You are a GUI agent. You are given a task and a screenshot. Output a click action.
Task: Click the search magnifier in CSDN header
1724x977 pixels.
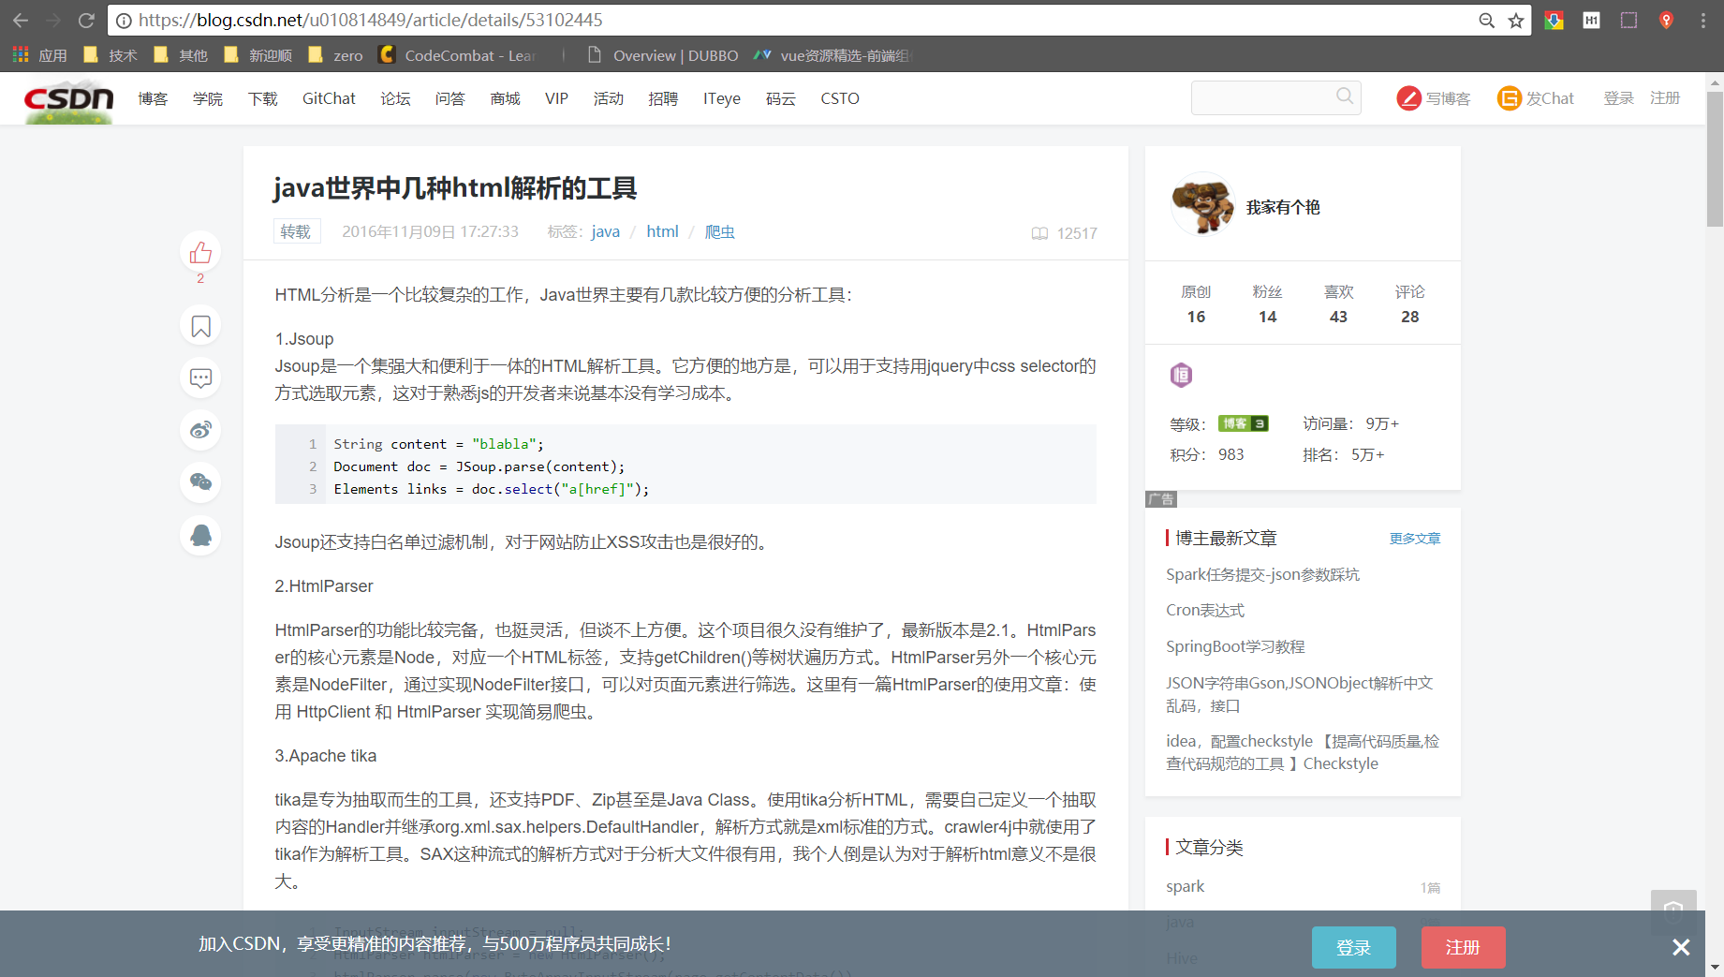pyautogui.click(x=1345, y=96)
